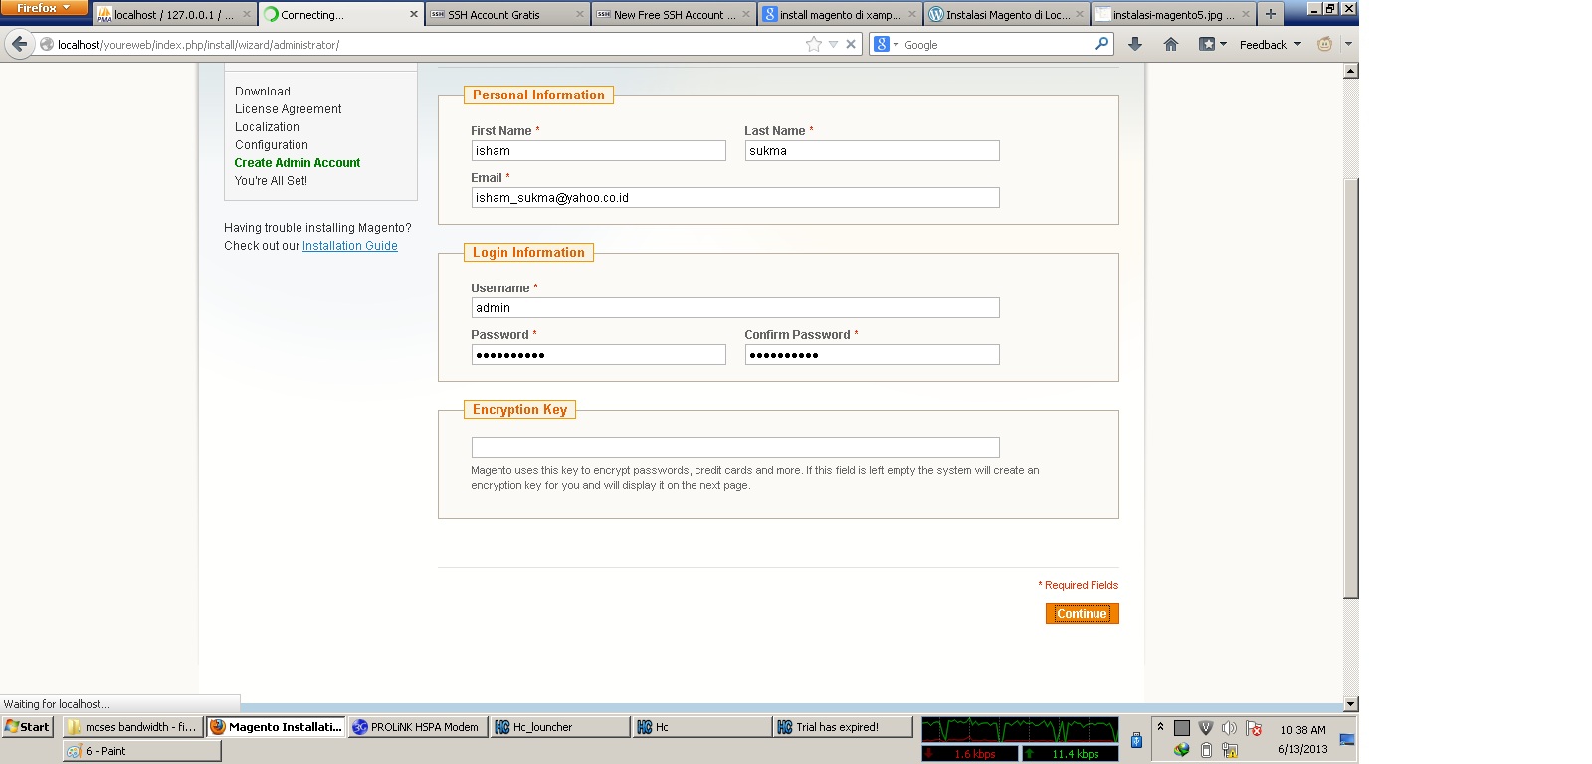Click the Encryption Key field
The image size is (1592, 764).
[735, 447]
